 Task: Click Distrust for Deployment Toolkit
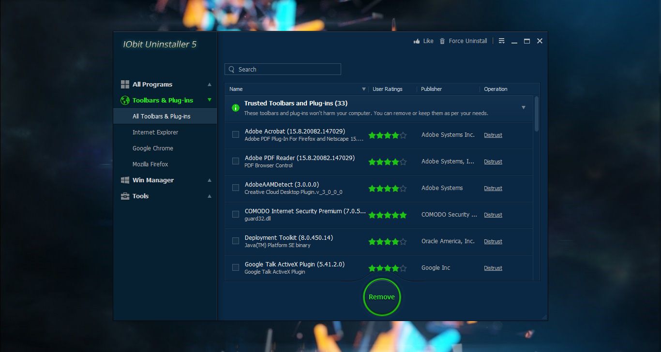click(x=493, y=241)
